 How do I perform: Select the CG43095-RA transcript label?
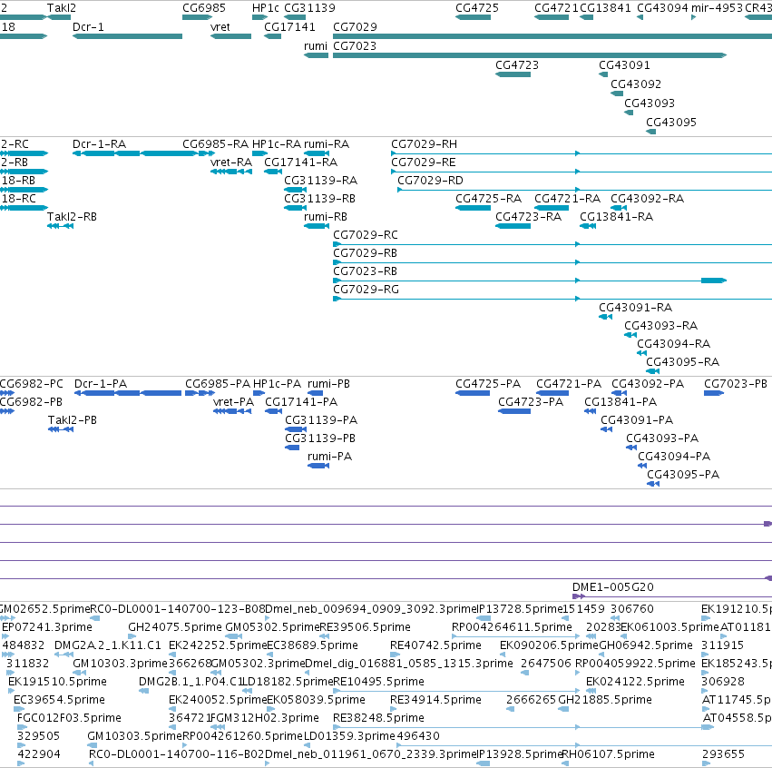click(x=683, y=362)
